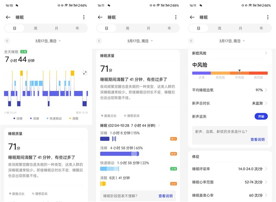
Task: Toggle 深睡 legend in sleep chart
Action: pyautogui.click(x=18, y=118)
